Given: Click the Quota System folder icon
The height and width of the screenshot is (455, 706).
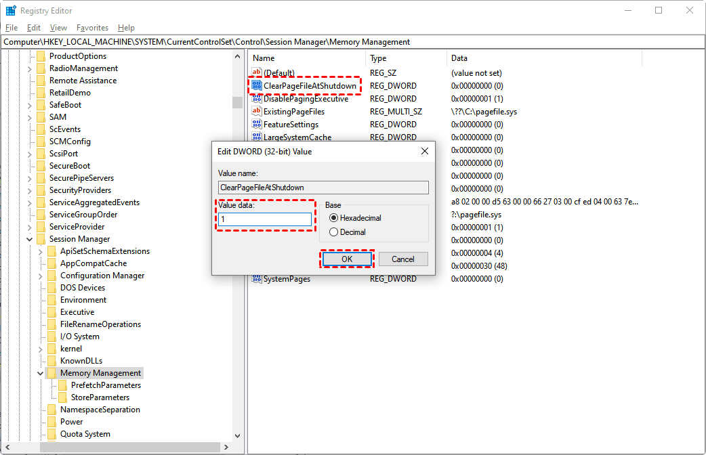Looking at the screenshot, I should pos(51,434).
